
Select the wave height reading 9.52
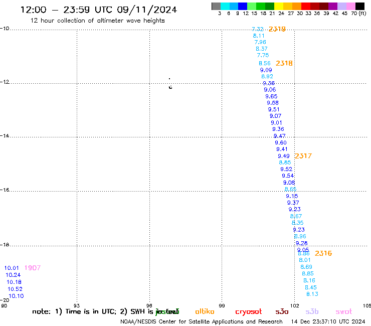(x=286, y=170)
